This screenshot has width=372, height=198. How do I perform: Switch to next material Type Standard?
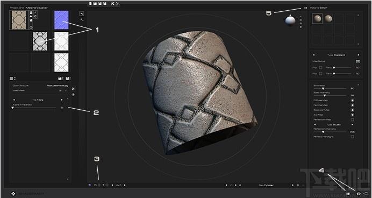pyautogui.click(x=359, y=55)
